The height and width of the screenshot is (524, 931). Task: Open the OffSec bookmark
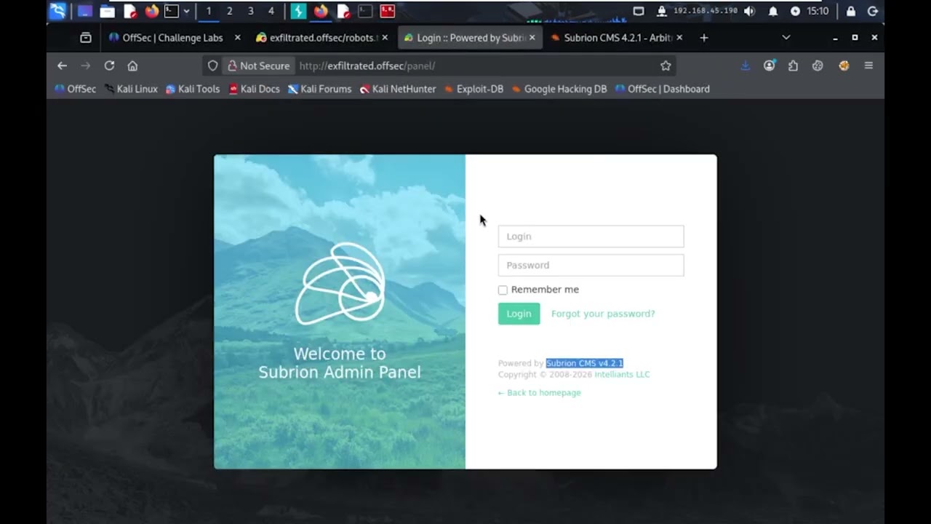76,89
